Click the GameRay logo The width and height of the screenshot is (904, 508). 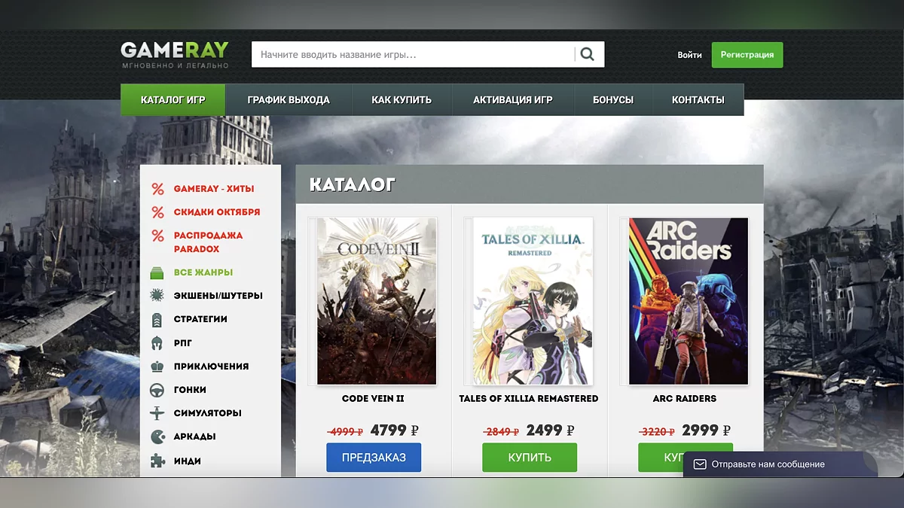[x=175, y=55]
